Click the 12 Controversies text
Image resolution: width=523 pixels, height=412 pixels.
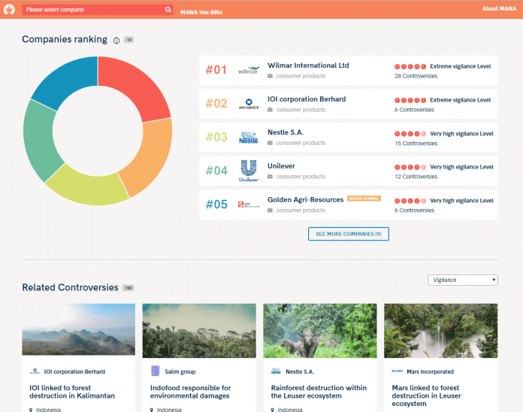[x=416, y=177]
